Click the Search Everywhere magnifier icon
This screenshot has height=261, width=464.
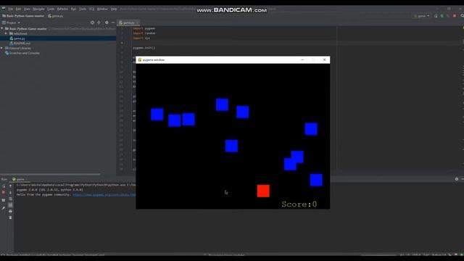tap(462, 16)
